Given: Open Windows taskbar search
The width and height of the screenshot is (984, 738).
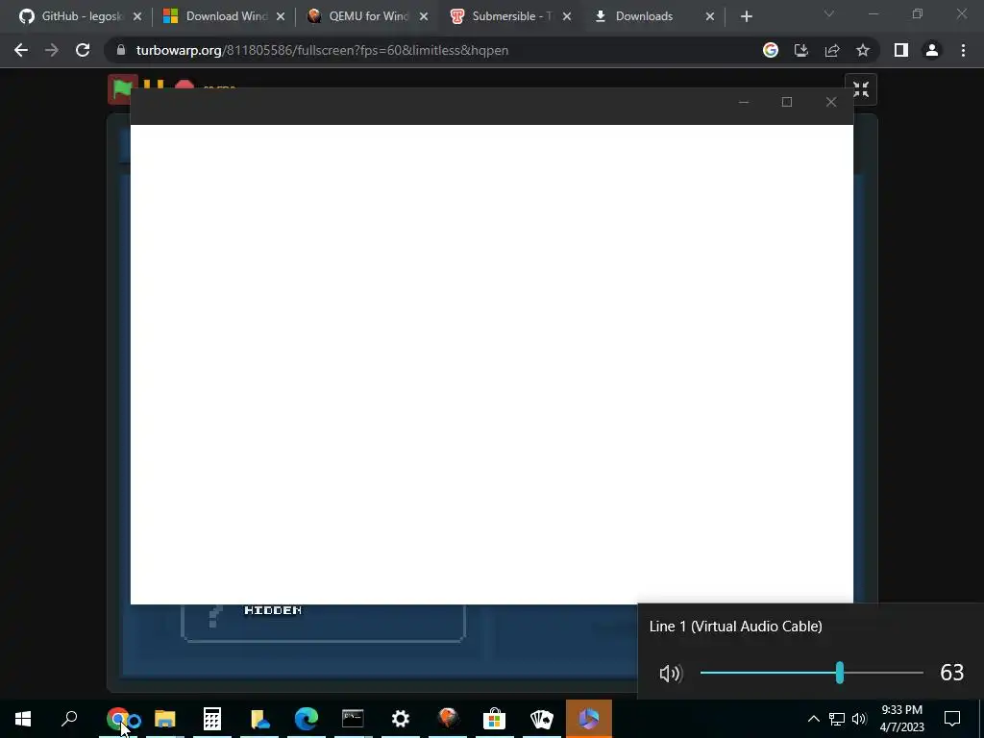Looking at the screenshot, I should (69, 719).
